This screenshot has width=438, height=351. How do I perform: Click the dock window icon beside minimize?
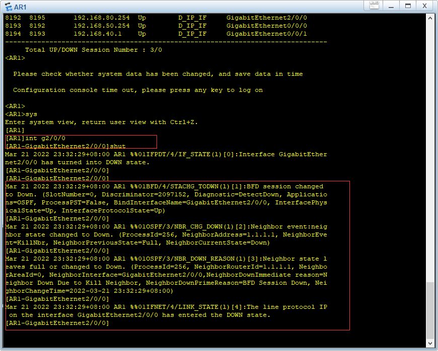(x=374, y=6)
